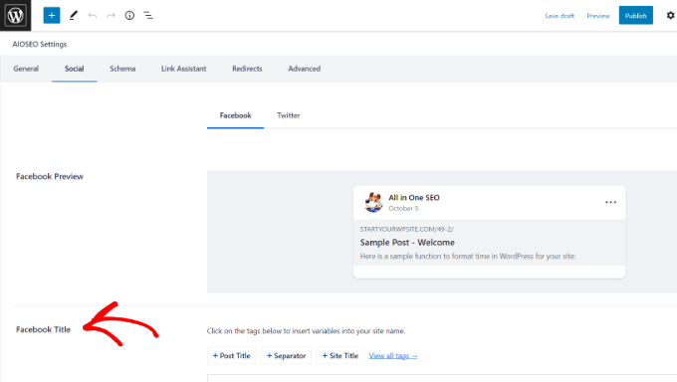Open the document details info icon

pos(129,16)
